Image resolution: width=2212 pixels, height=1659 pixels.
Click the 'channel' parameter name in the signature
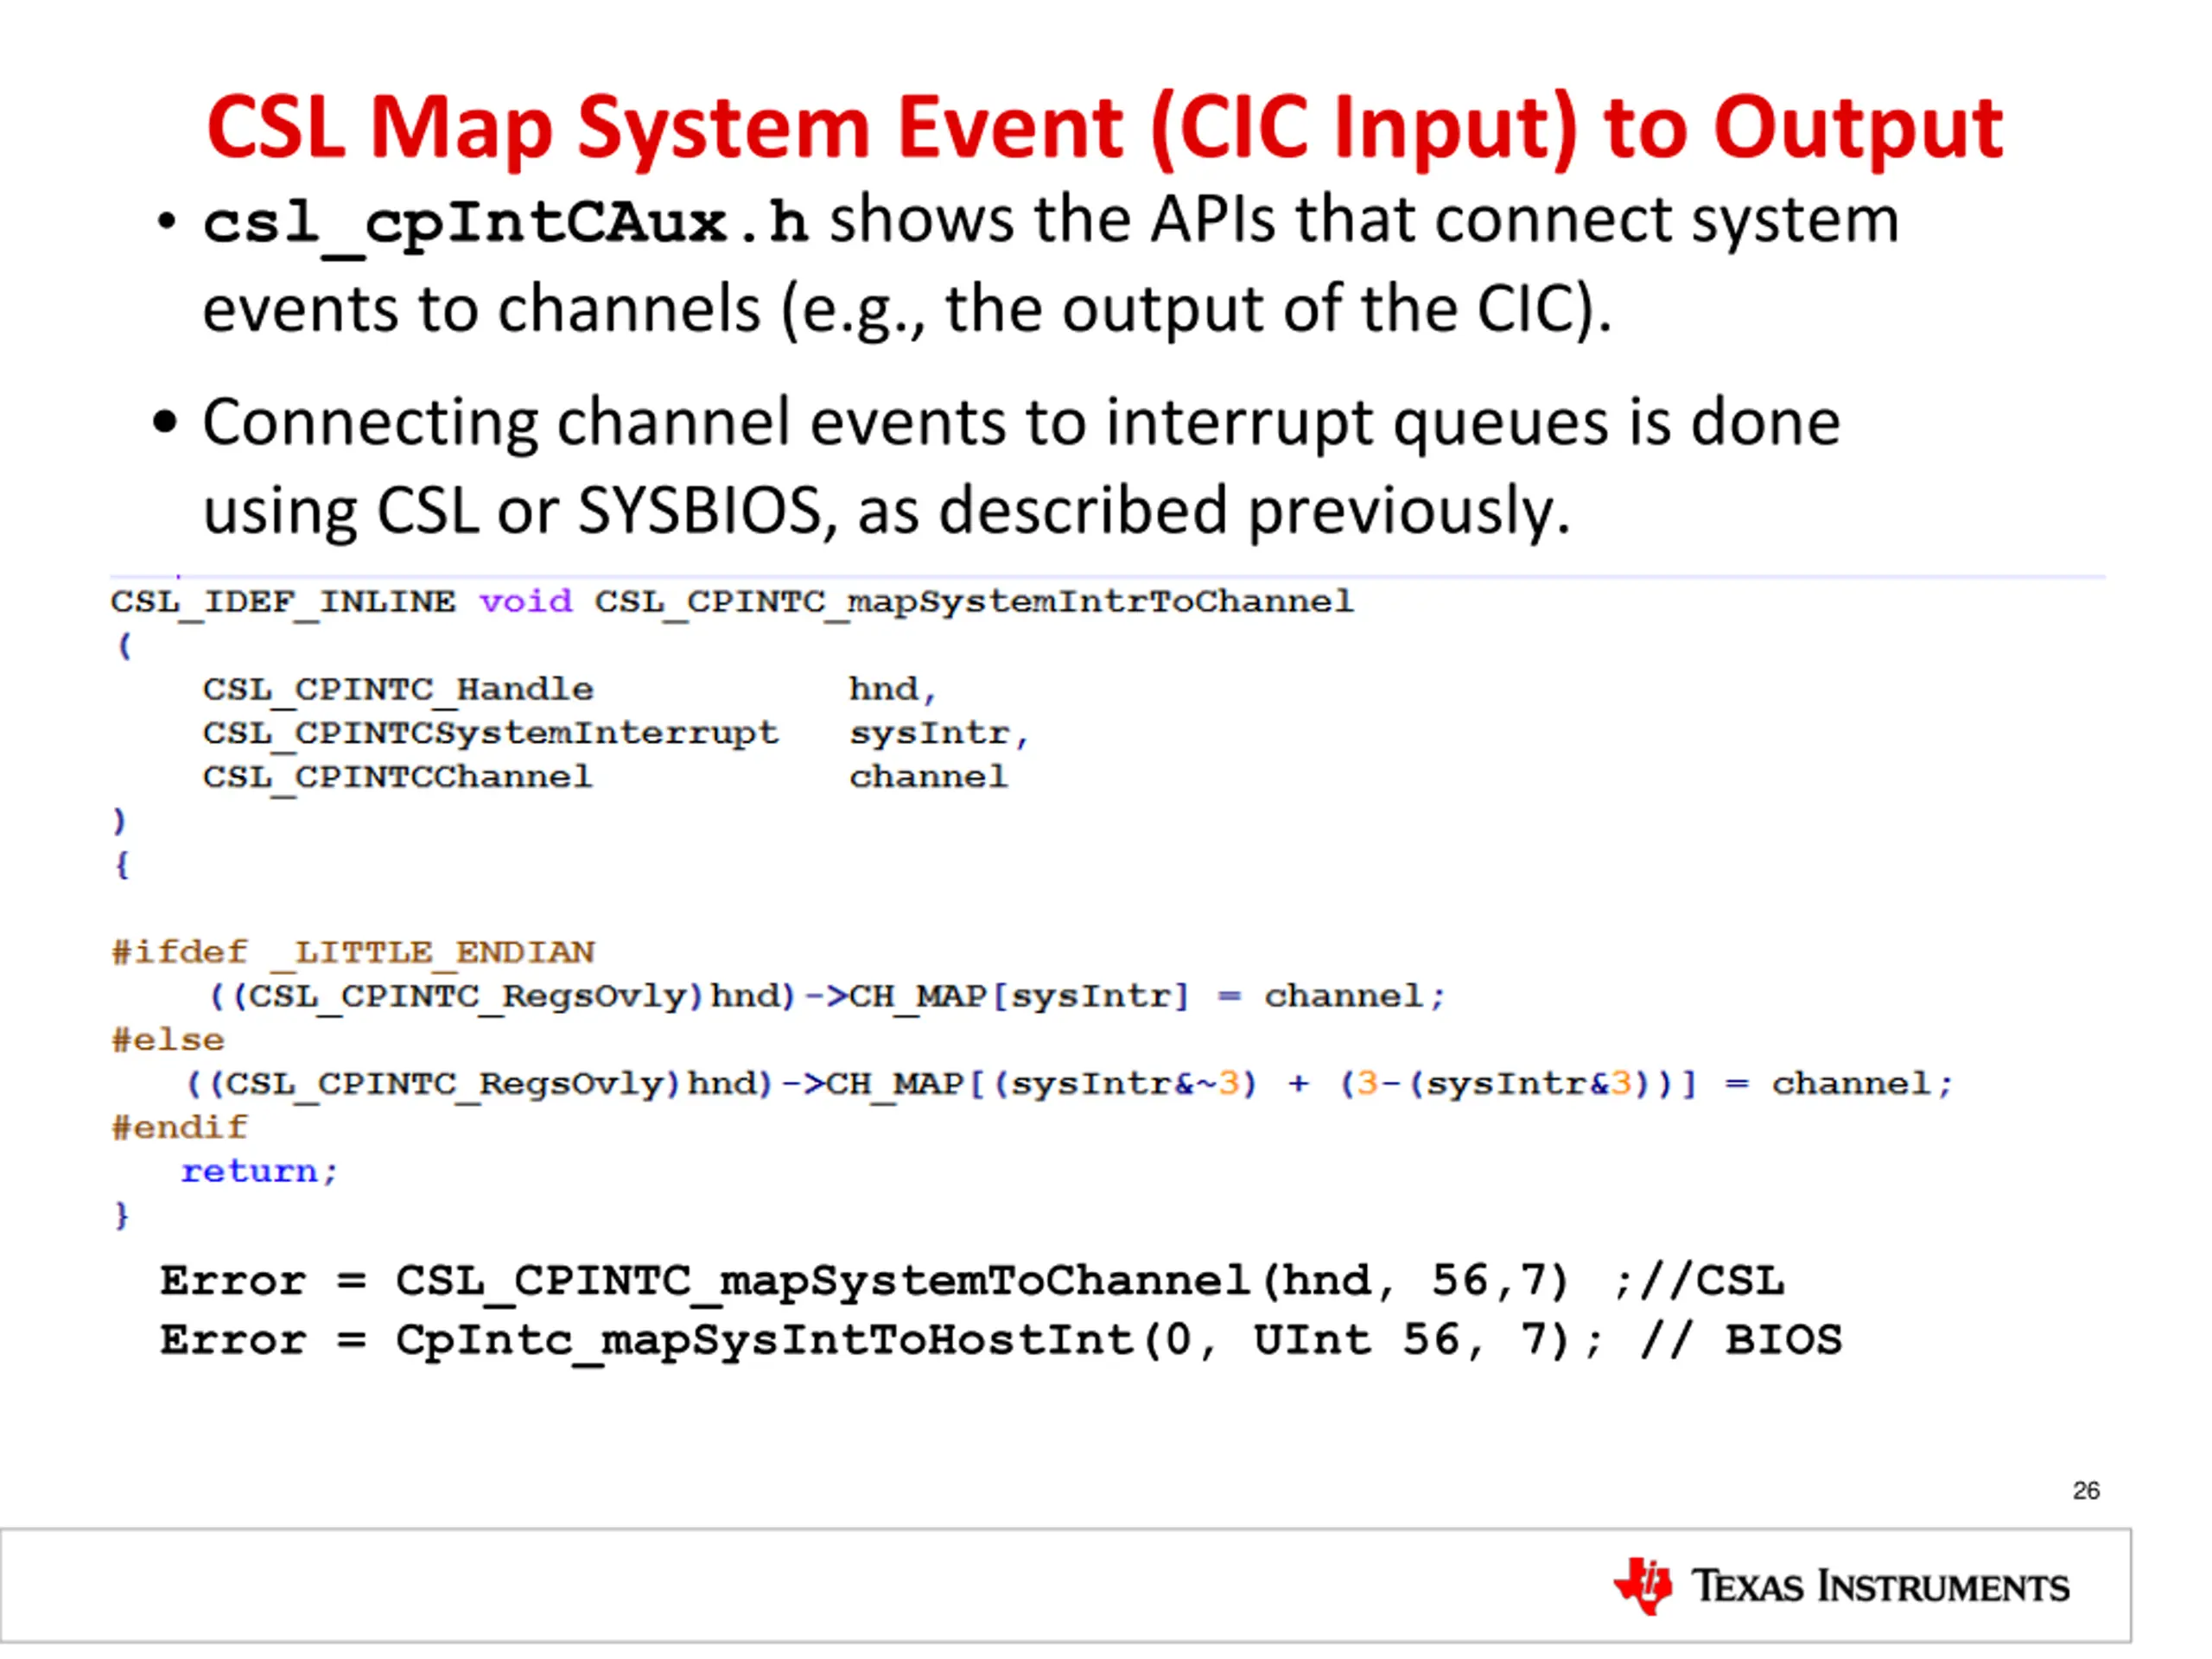point(928,777)
